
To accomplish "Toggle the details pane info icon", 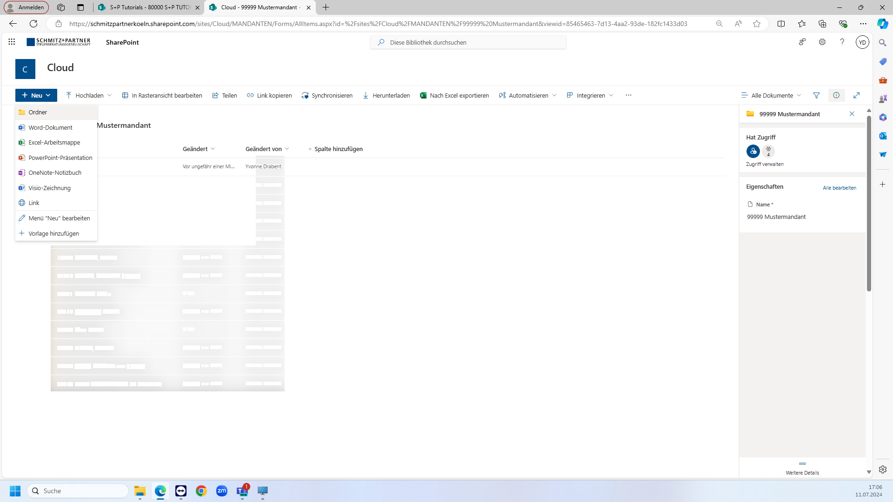I will (x=836, y=95).
